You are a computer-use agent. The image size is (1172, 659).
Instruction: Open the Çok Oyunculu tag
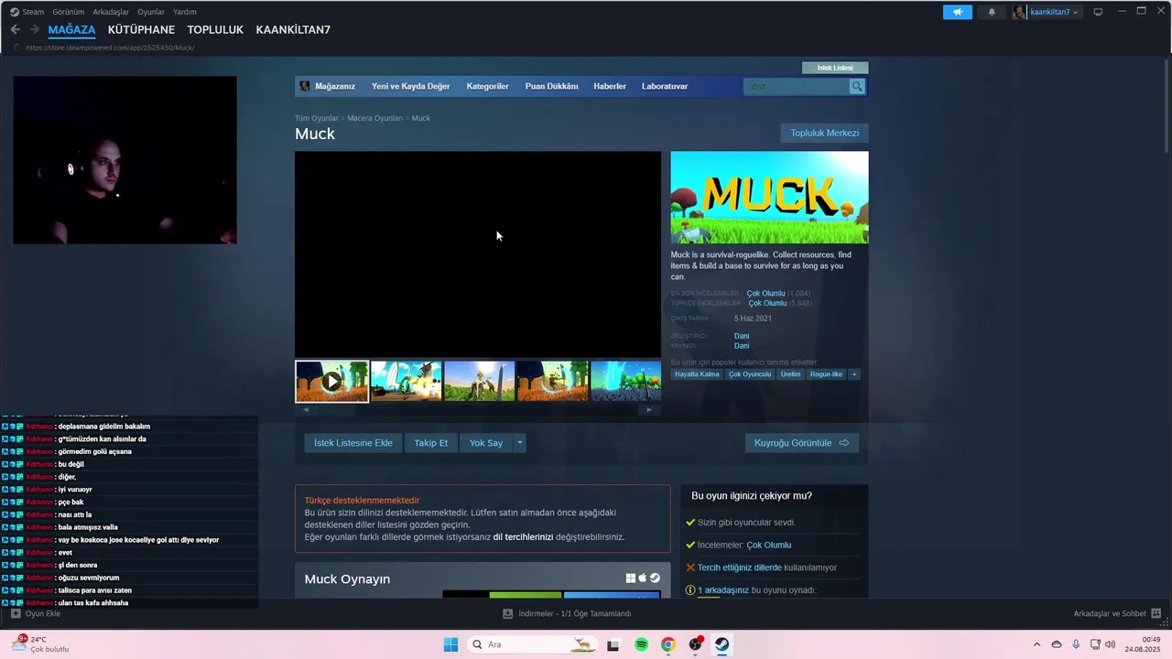[x=750, y=374]
